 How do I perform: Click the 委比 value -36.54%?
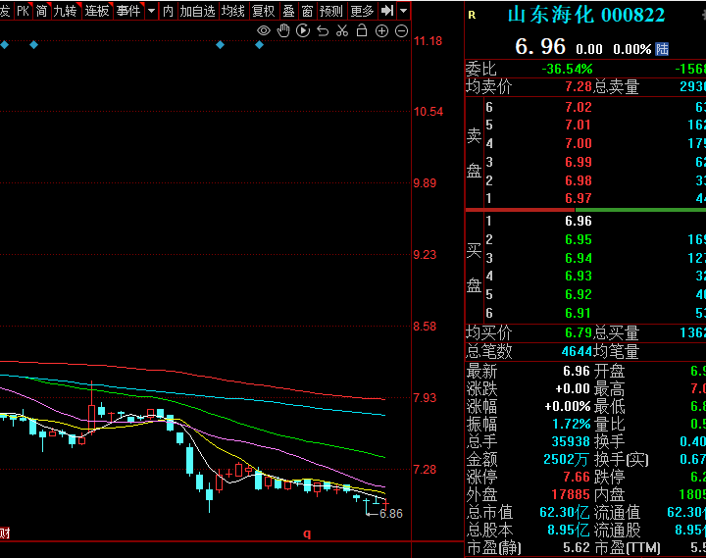pyautogui.click(x=567, y=70)
